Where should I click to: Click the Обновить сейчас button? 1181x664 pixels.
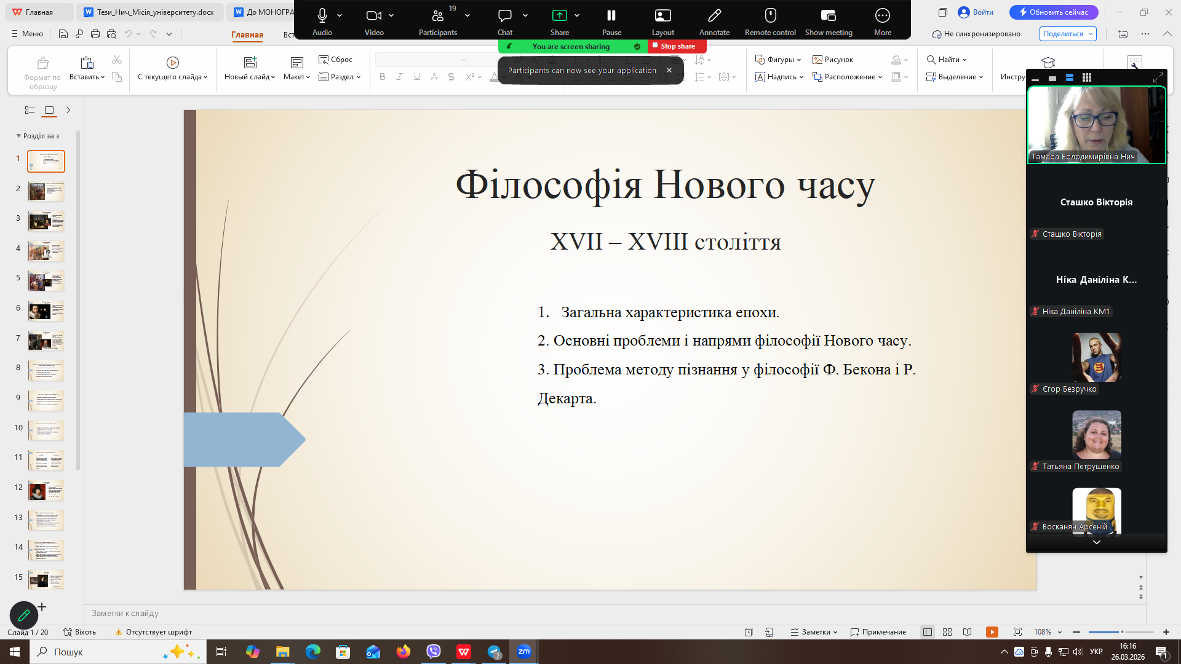[1053, 12]
